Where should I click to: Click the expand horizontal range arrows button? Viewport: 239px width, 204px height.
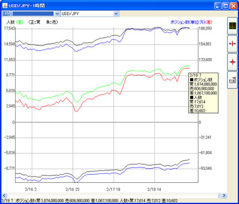[232, 44]
